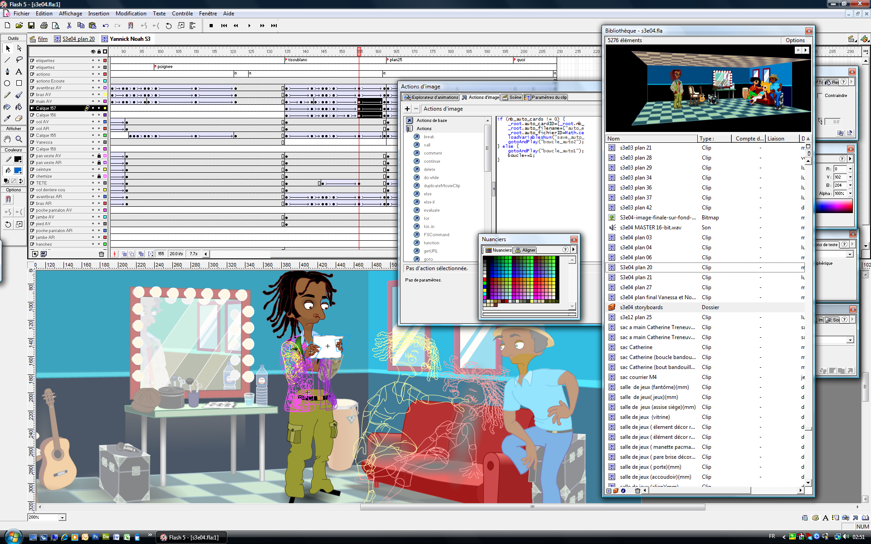Screen dimensions: 871x544
Task: Open Nuanciers panel options arrow menu
Action: (573, 250)
